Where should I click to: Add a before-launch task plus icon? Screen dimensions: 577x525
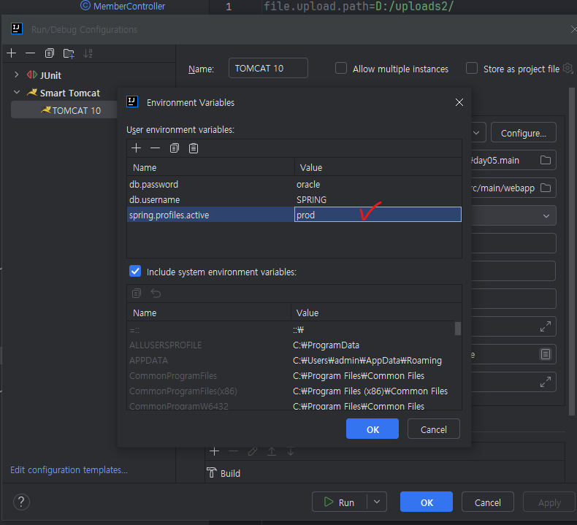(214, 451)
